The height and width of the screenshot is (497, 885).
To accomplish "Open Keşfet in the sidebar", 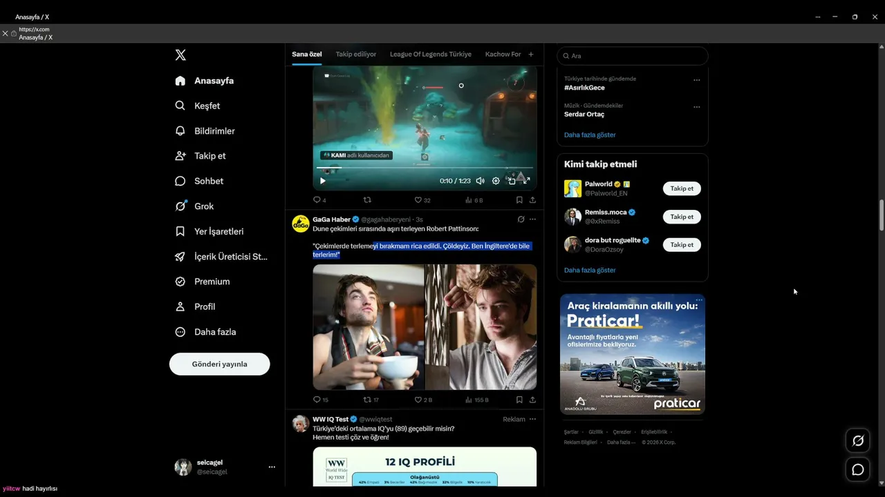I will (198, 106).
